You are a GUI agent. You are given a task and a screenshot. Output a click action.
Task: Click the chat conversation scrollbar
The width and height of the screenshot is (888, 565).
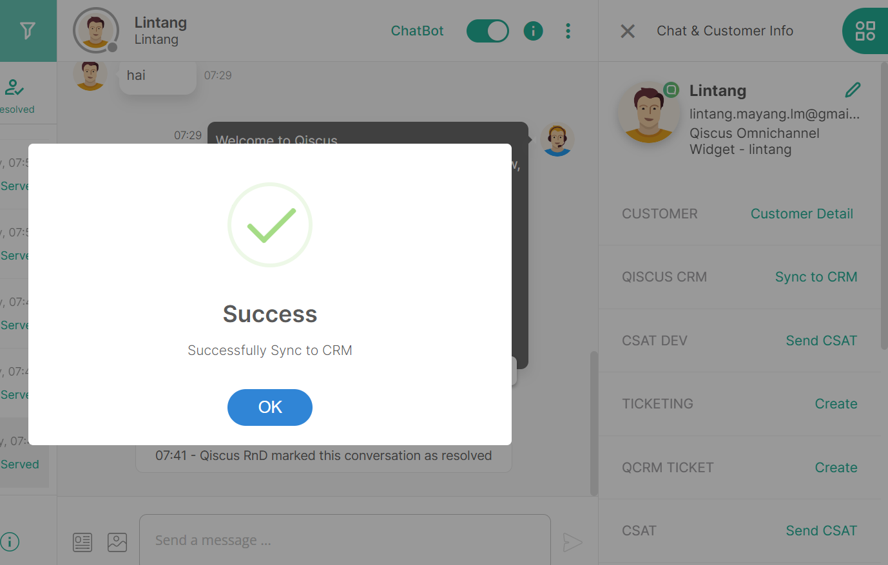click(594, 423)
